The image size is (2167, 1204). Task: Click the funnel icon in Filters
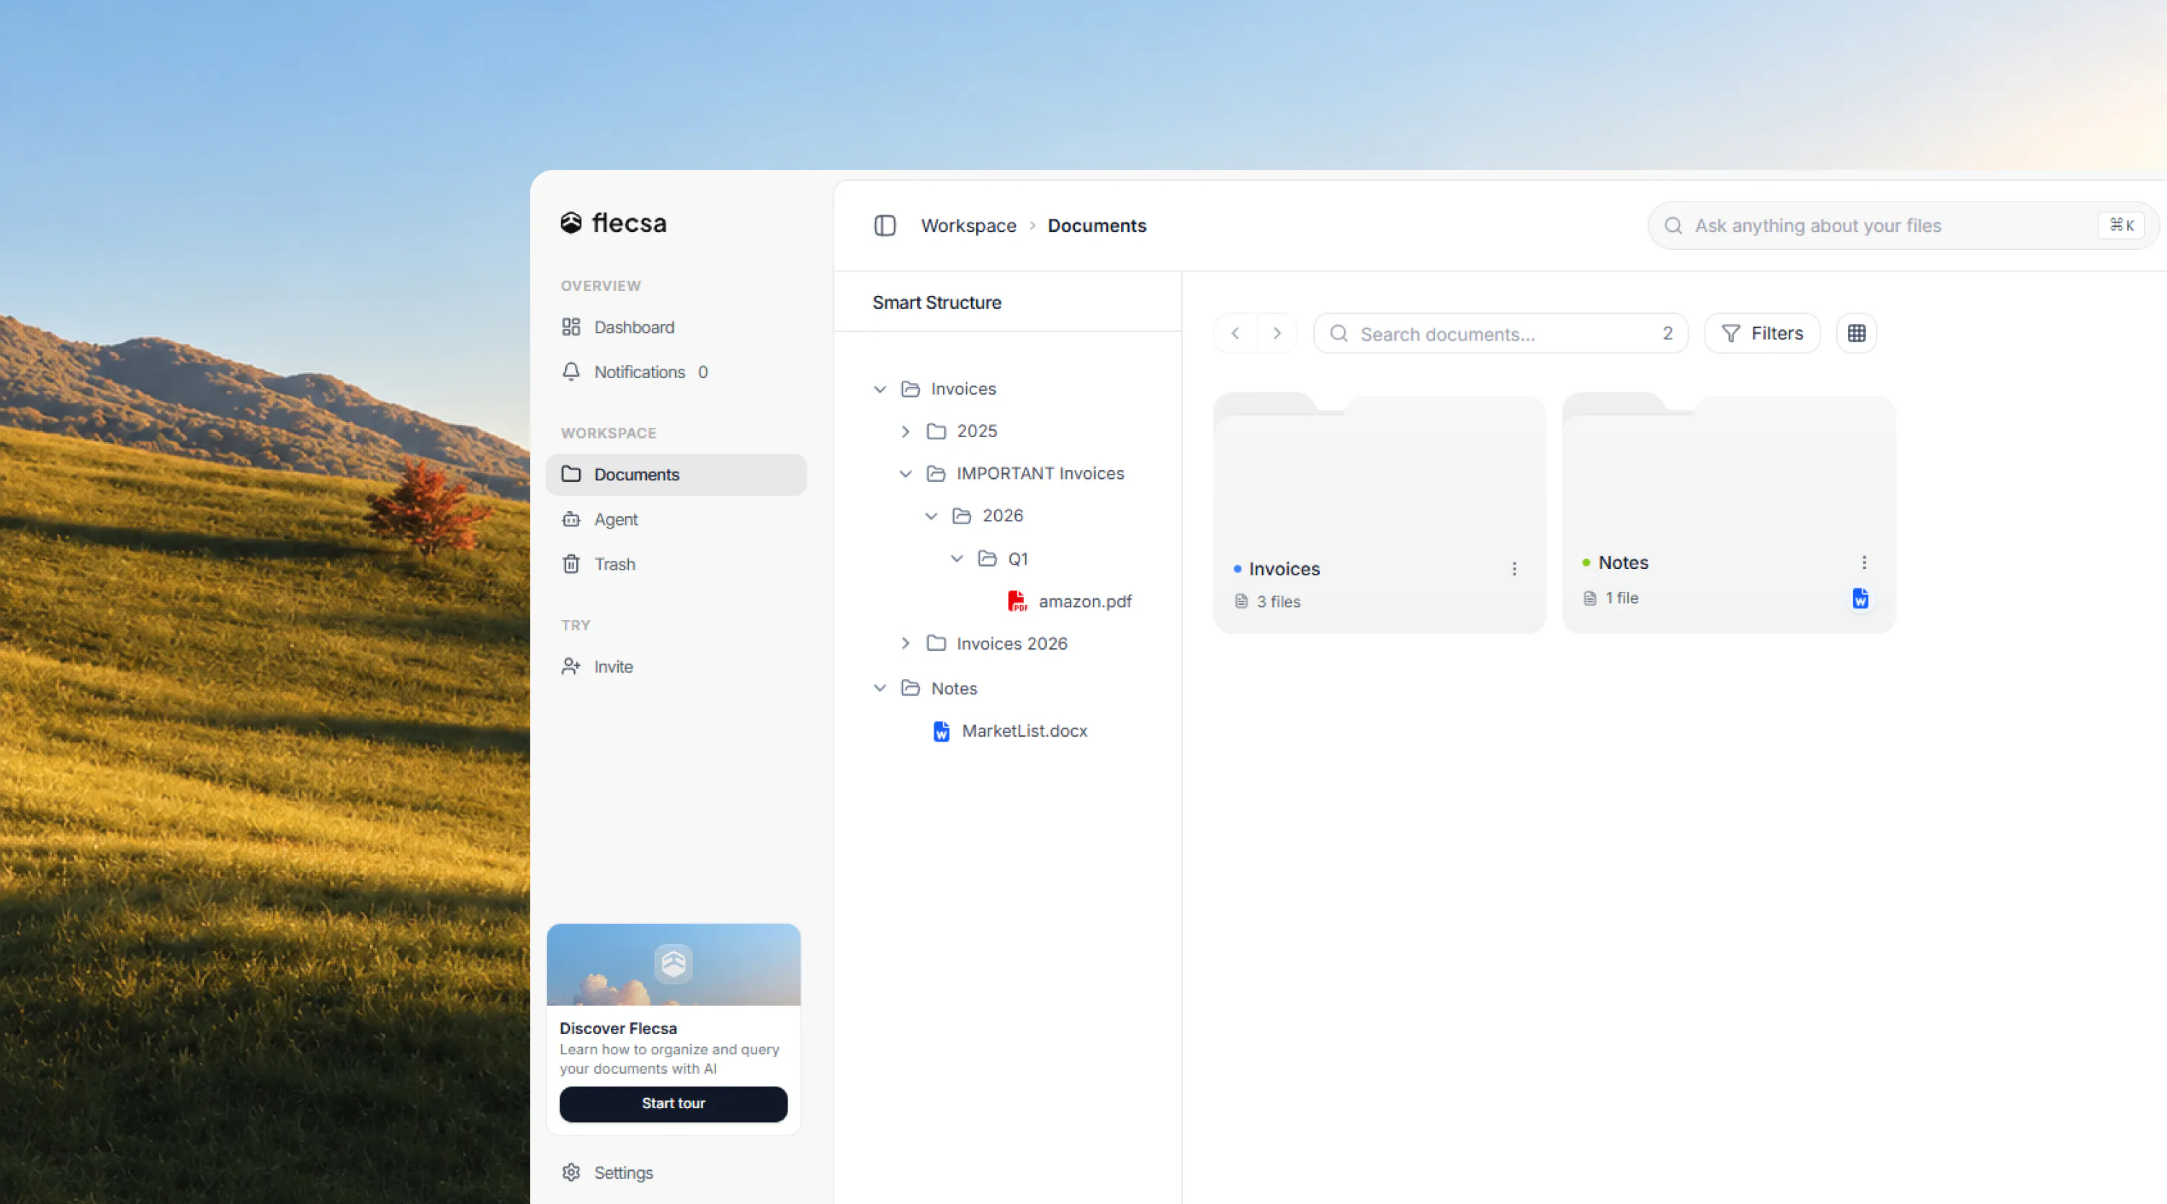pos(1730,334)
